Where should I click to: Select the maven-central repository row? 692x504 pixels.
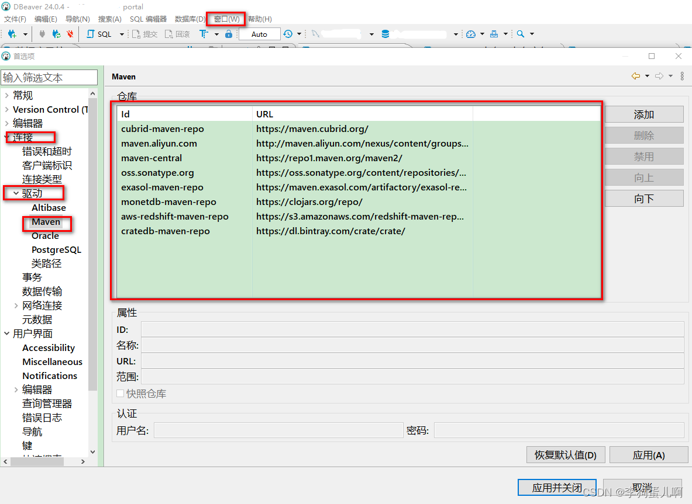(x=359, y=158)
